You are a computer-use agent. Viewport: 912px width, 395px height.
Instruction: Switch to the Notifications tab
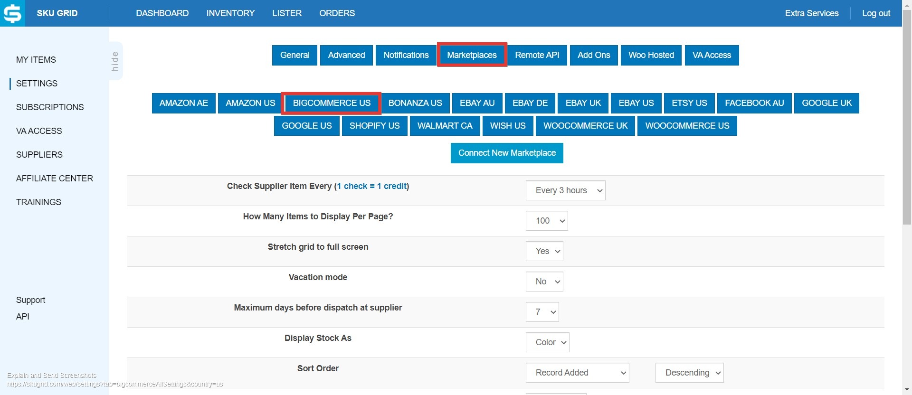406,55
